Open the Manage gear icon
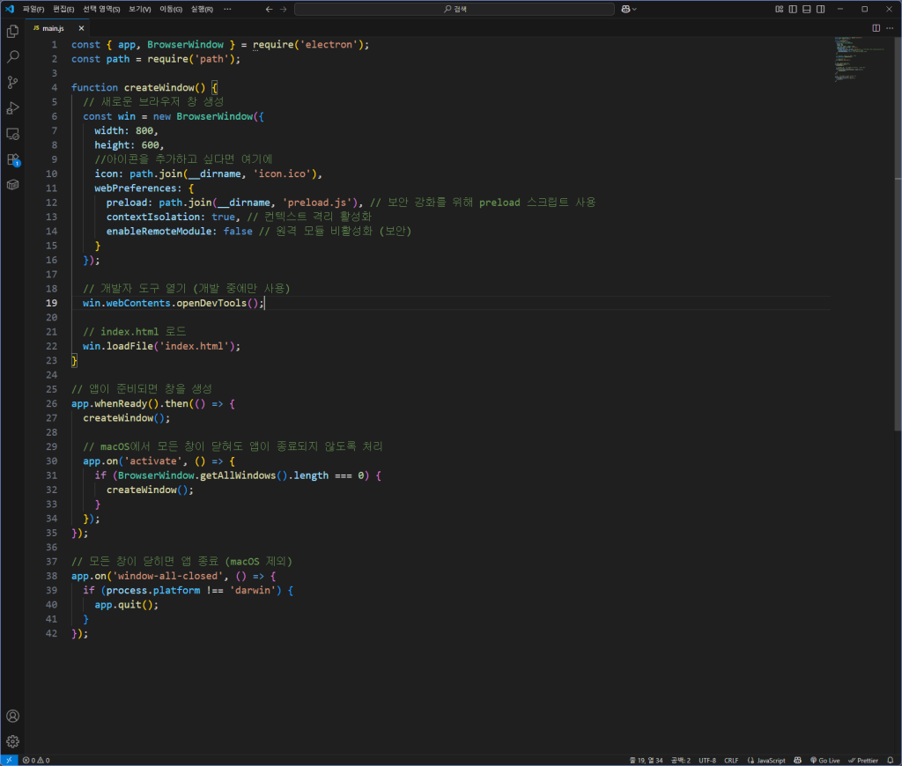 12,741
